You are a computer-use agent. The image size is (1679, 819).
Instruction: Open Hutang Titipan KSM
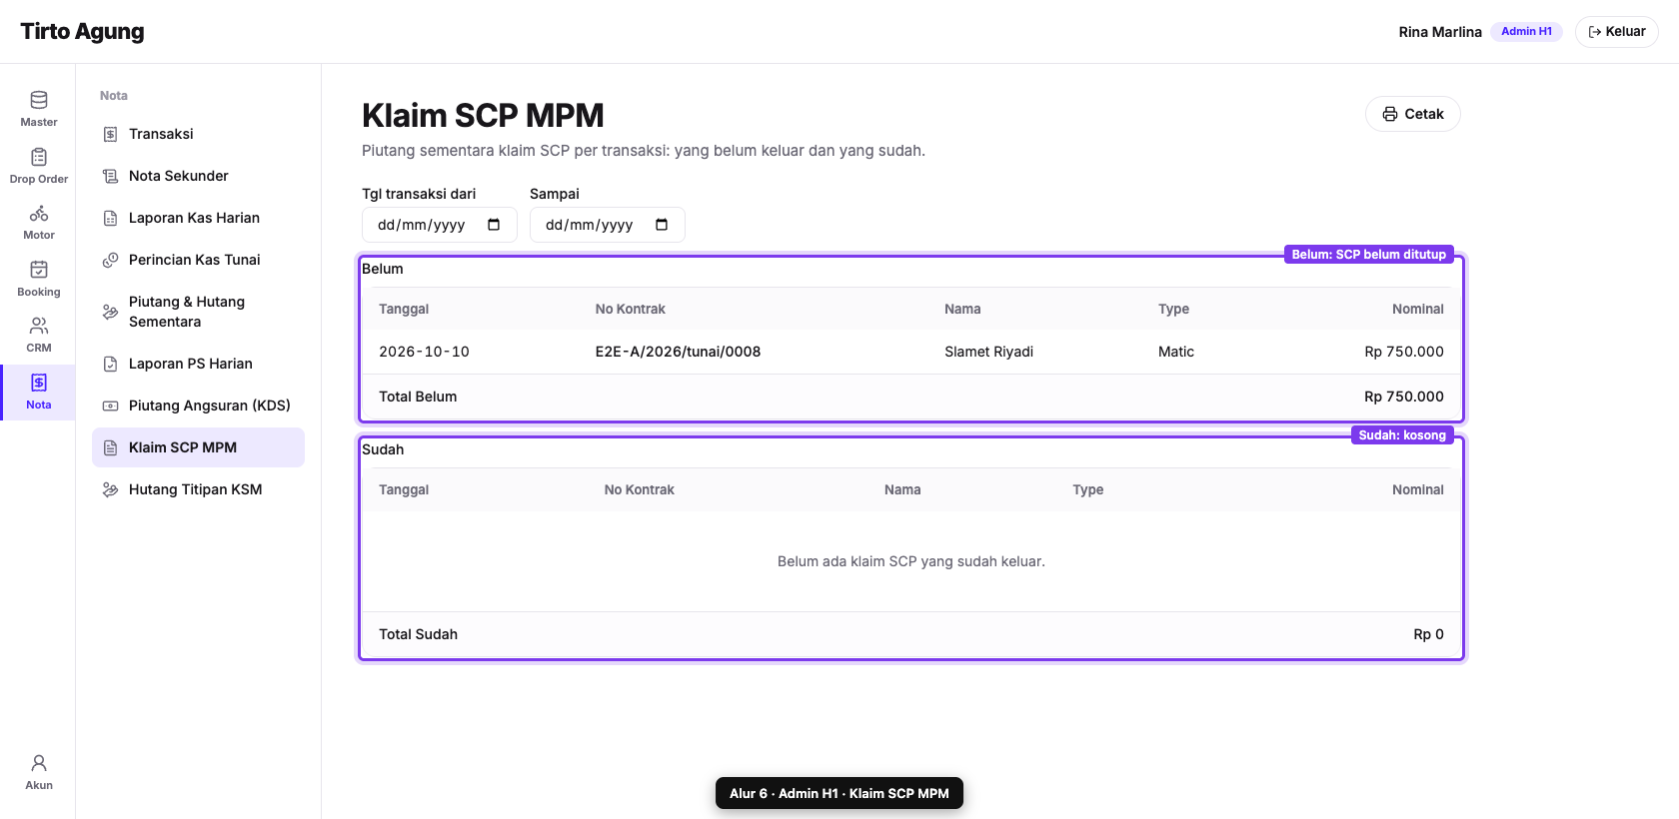coord(198,489)
